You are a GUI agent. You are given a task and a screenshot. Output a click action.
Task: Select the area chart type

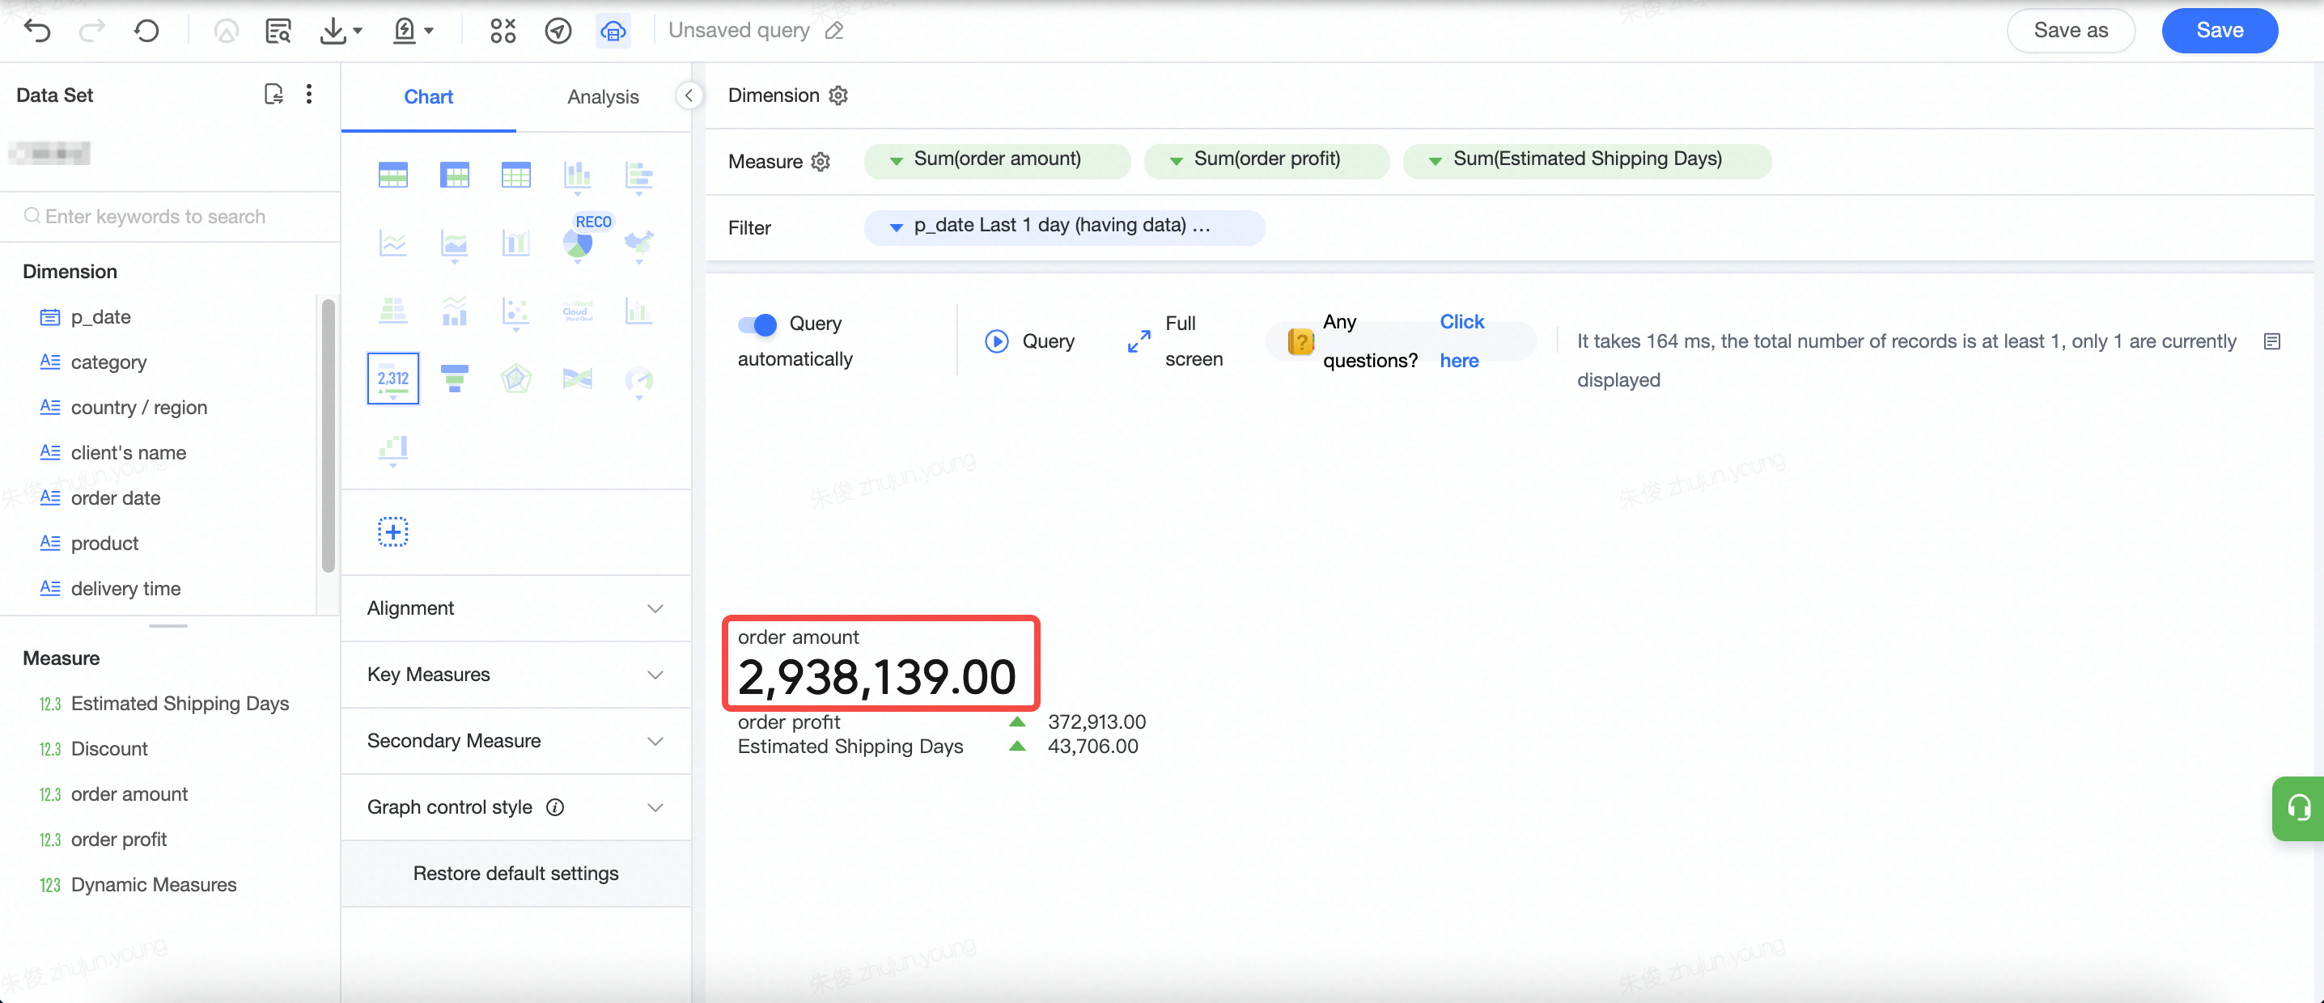pyautogui.click(x=454, y=244)
